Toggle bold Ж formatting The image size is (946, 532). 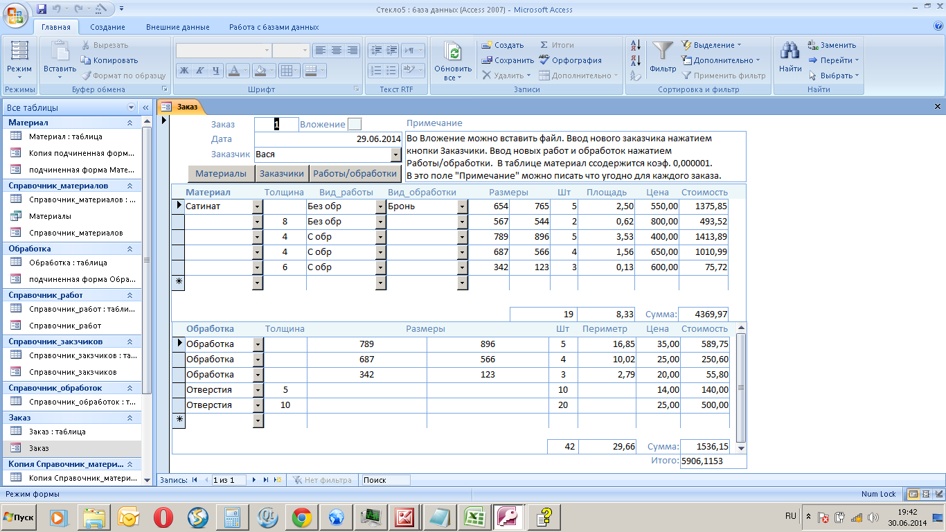click(x=184, y=70)
